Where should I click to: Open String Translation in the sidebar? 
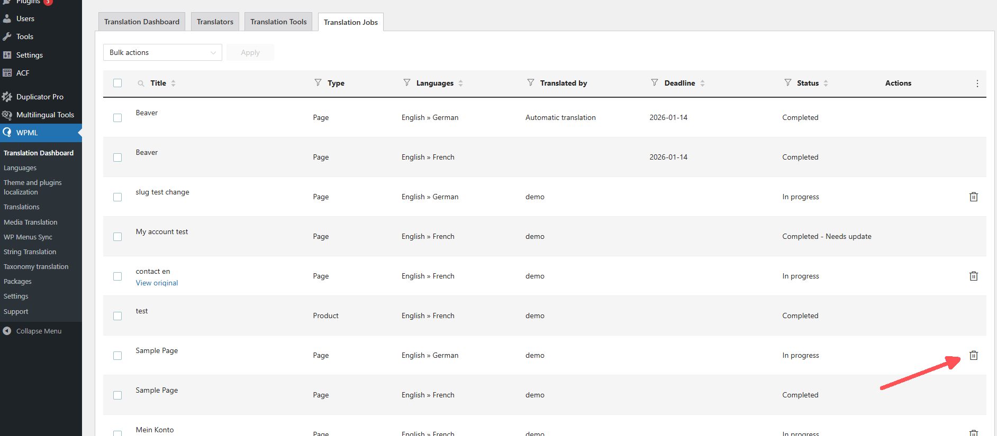[x=30, y=252]
